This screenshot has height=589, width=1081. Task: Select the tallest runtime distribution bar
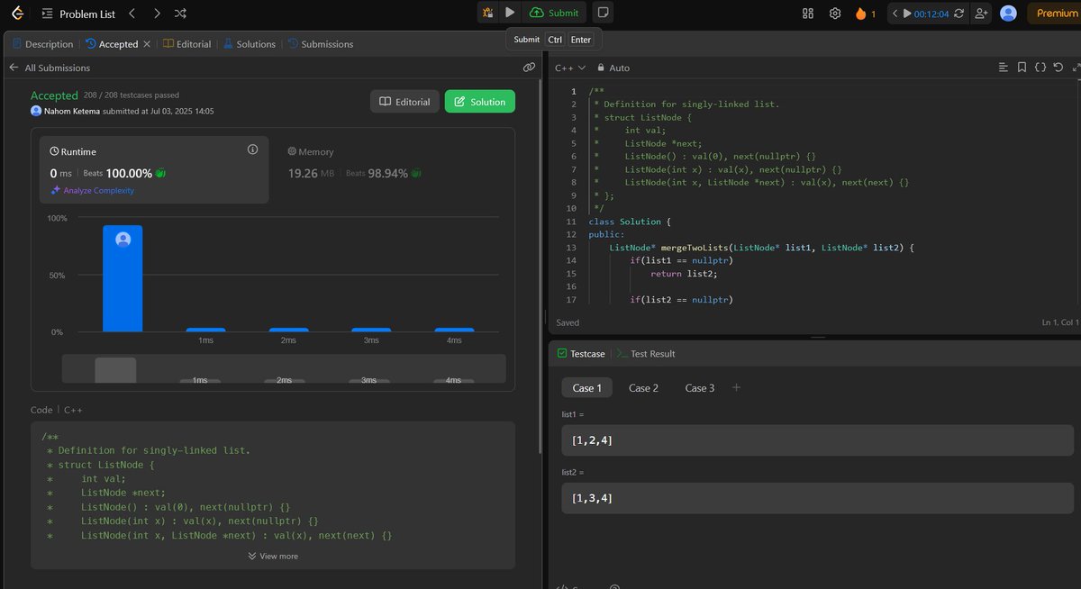[x=123, y=279]
